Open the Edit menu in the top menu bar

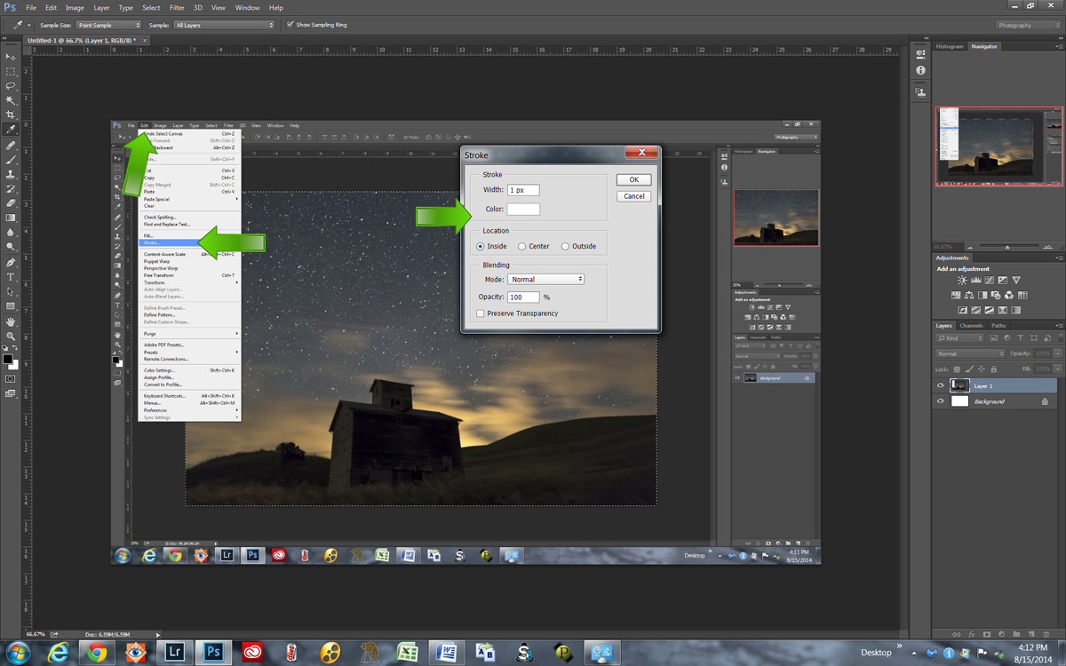coord(52,8)
